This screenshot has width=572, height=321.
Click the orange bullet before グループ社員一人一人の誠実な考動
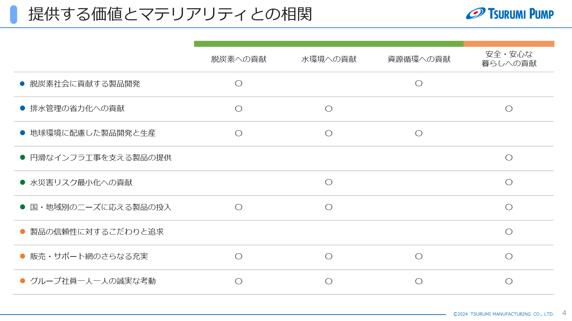click(23, 281)
